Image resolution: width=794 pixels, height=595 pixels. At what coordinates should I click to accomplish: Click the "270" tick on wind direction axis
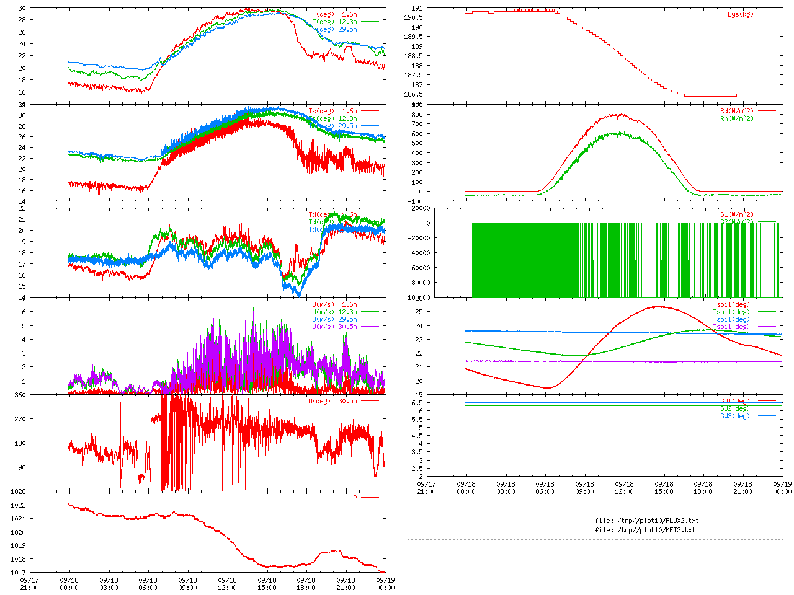[x=20, y=419]
